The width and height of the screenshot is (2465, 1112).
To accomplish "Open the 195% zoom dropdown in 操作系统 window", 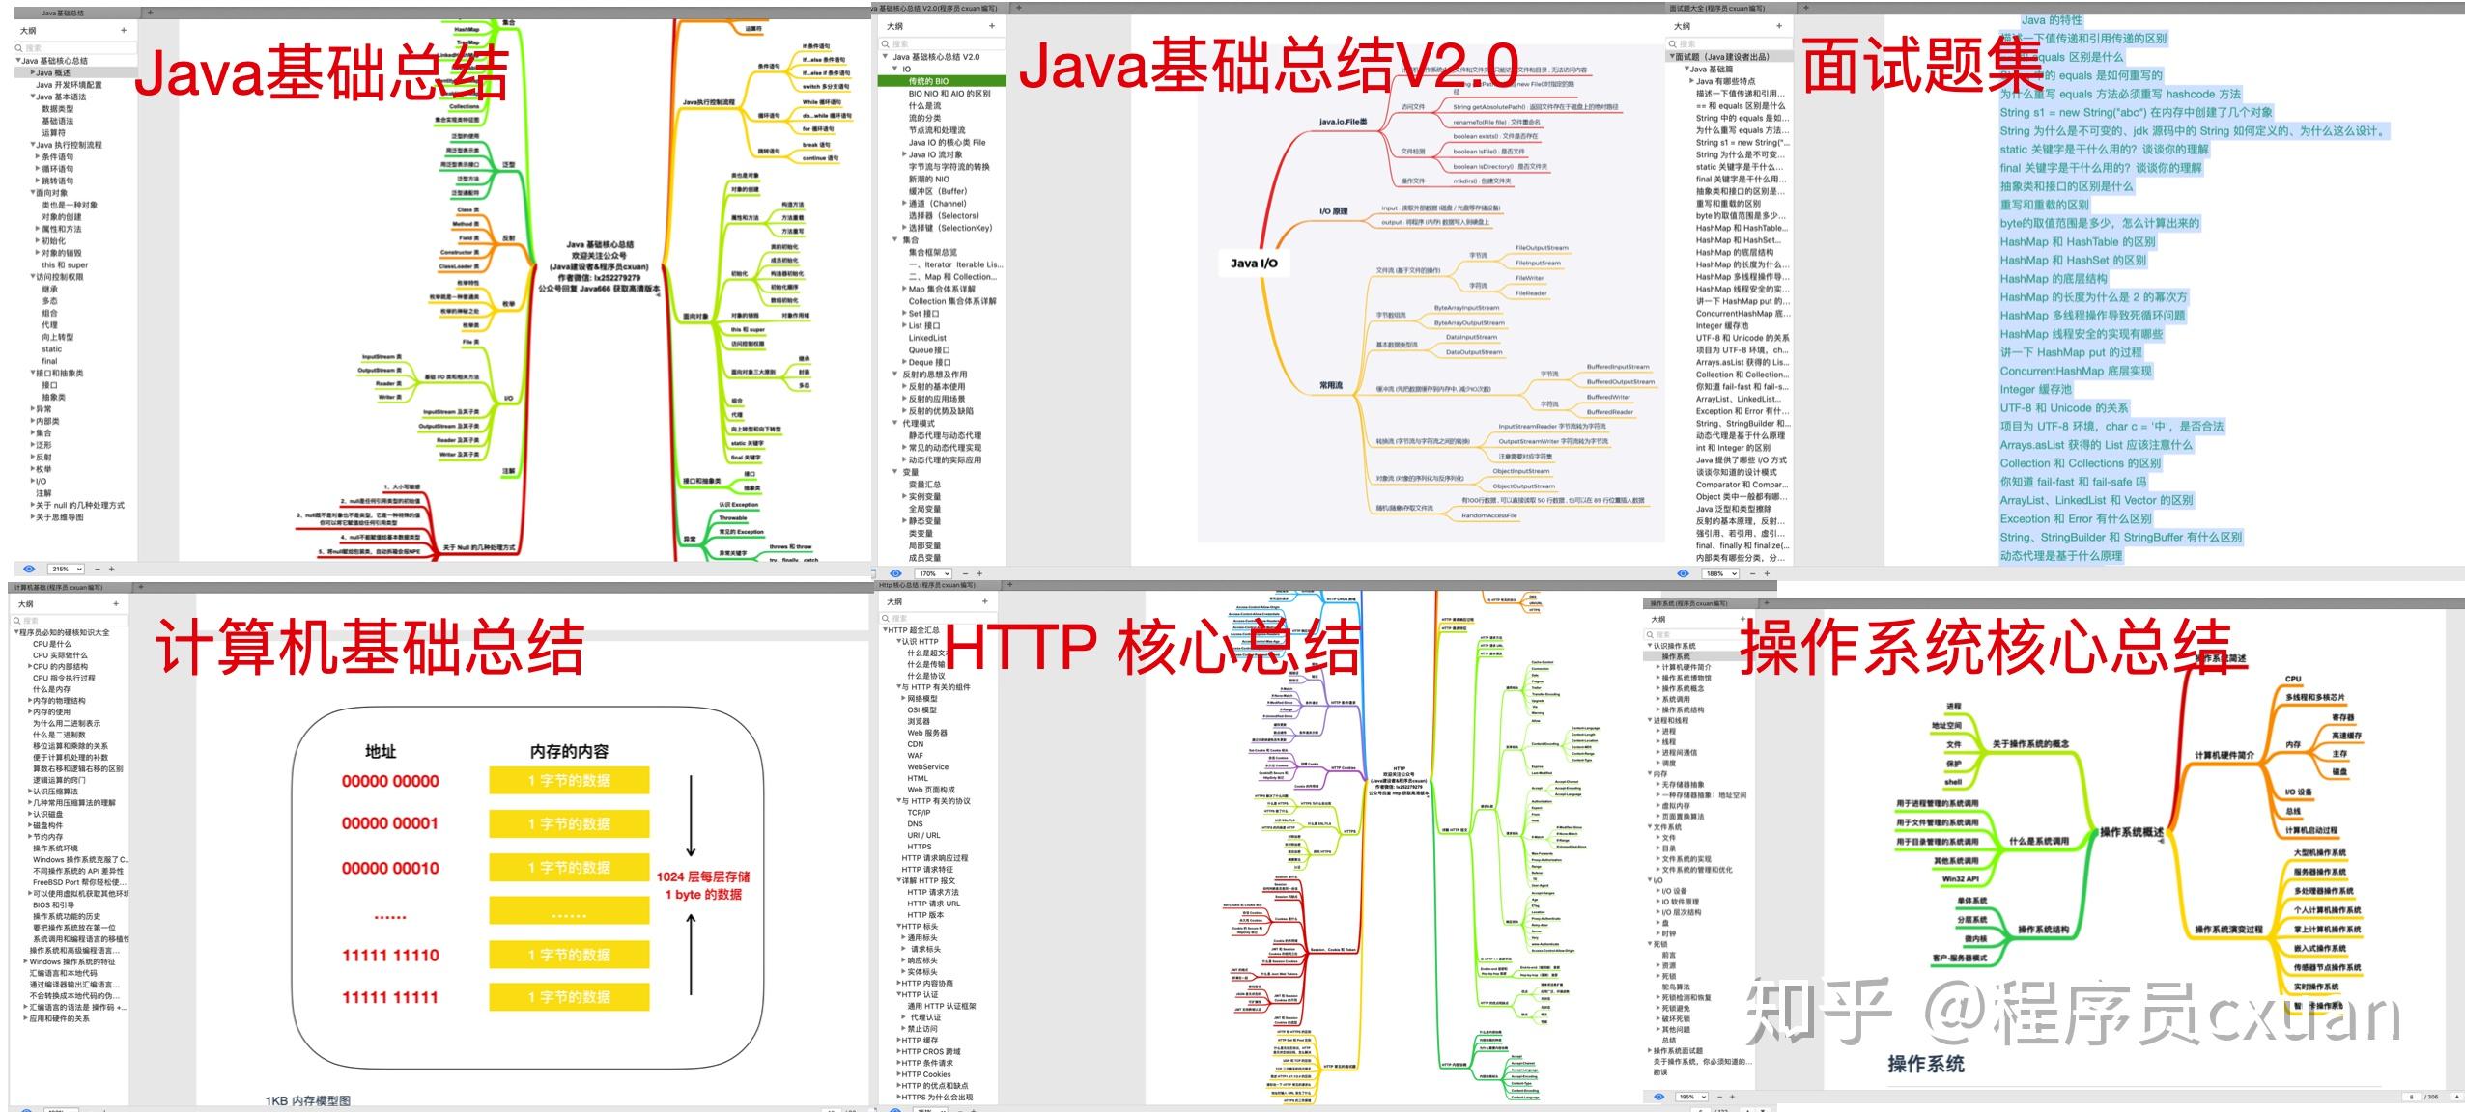I will [x=1692, y=1097].
